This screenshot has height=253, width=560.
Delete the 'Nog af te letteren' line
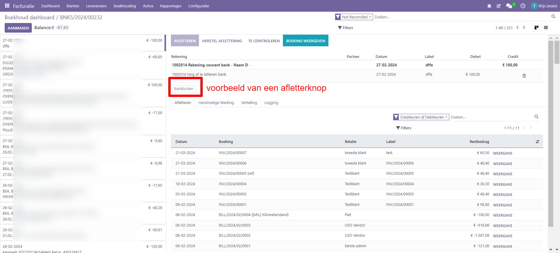524,76
